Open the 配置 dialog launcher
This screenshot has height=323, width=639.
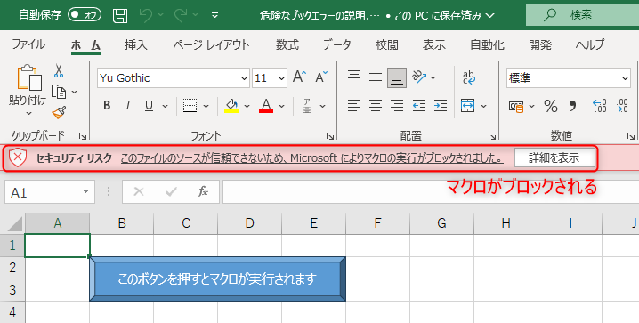tap(492, 136)
